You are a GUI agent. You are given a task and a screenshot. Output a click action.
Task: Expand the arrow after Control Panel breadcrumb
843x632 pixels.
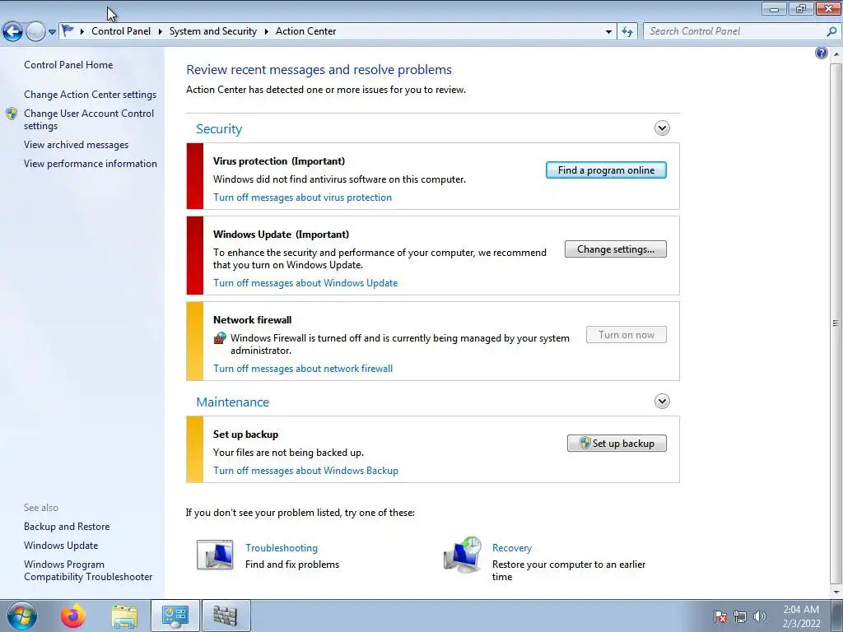click(161, 32)
